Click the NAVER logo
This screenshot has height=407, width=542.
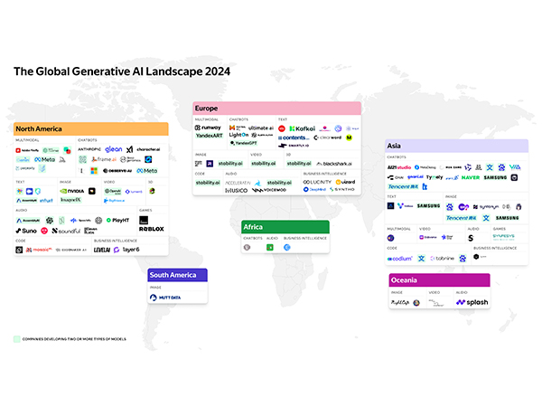point(471,177)
